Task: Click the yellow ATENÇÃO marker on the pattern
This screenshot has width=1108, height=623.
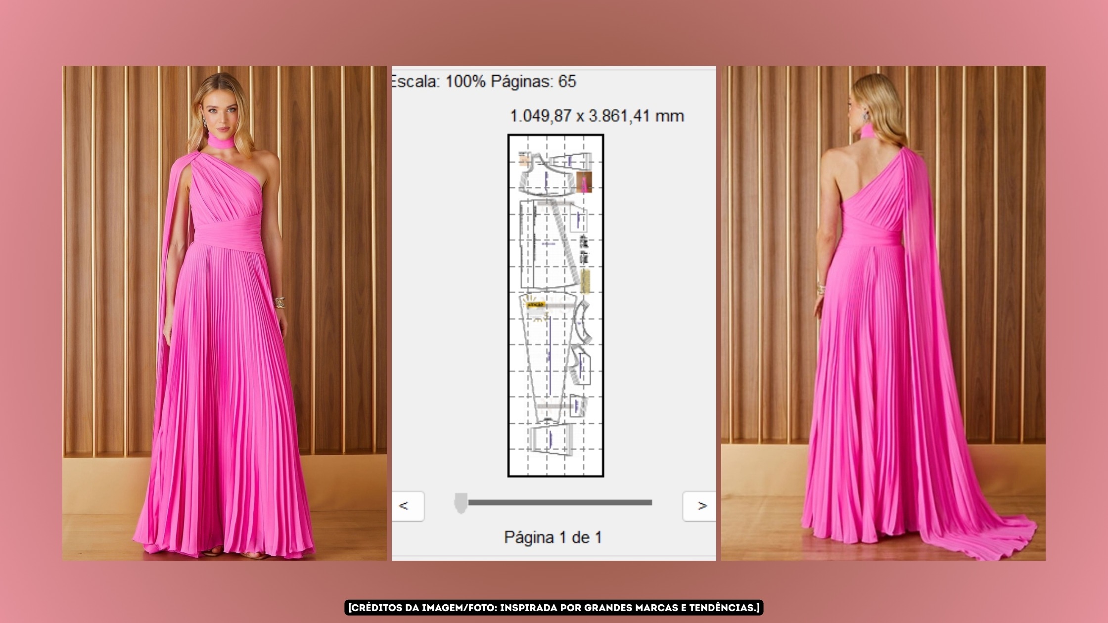Action: (535, 304)
